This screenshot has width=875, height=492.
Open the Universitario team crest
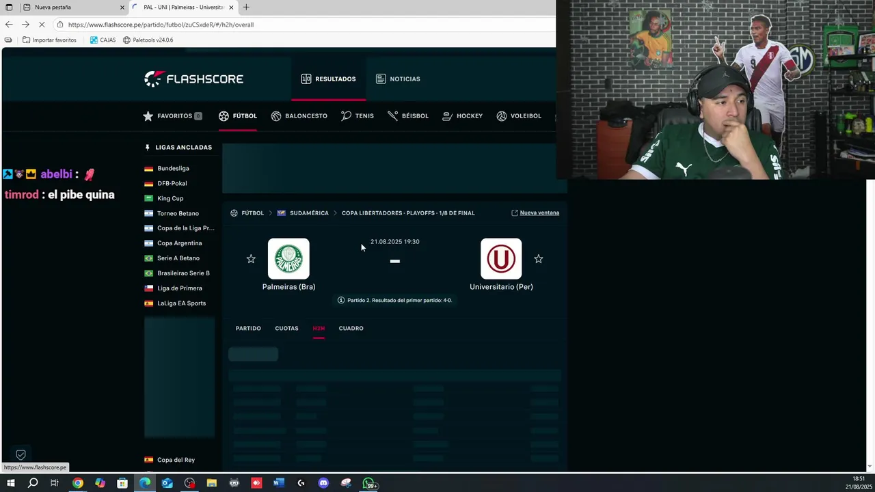tap(501, 259)
